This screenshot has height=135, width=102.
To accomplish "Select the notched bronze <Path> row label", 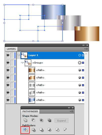I will tap(40, 78).
